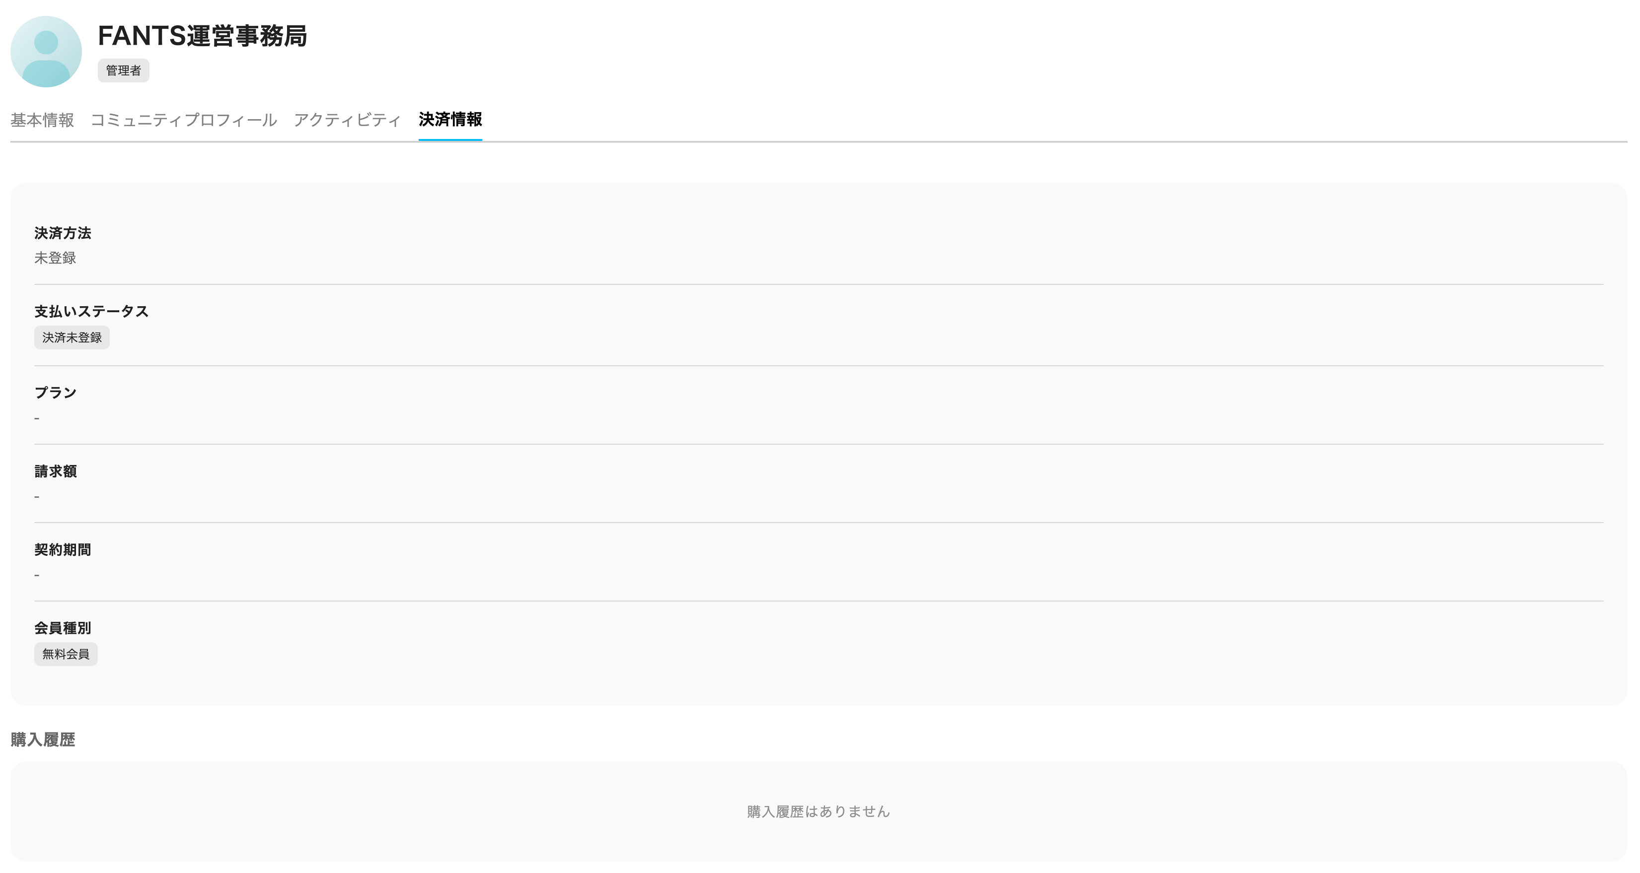Open the 基本情報 tab
The height and width of the screenshot is (873, 1640).
[42, 120]
